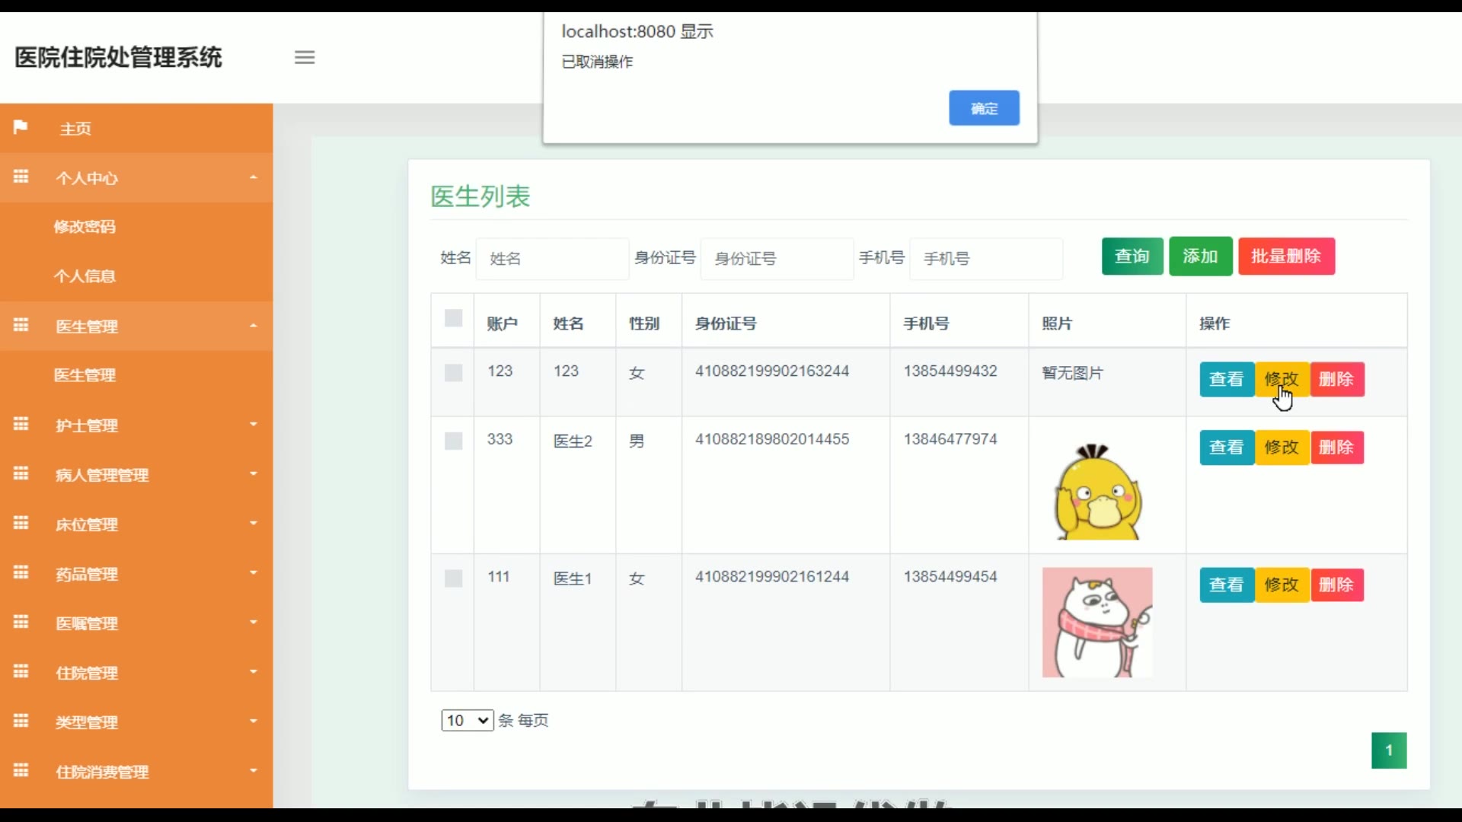This screenshot has height=822, width=1462.
Task: Click the flag icon beside 主页
Action: 21,127
